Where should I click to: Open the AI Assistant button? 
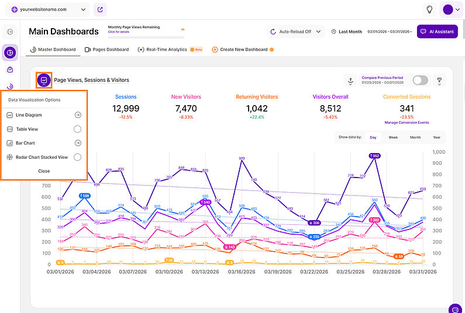pos(437,32)
